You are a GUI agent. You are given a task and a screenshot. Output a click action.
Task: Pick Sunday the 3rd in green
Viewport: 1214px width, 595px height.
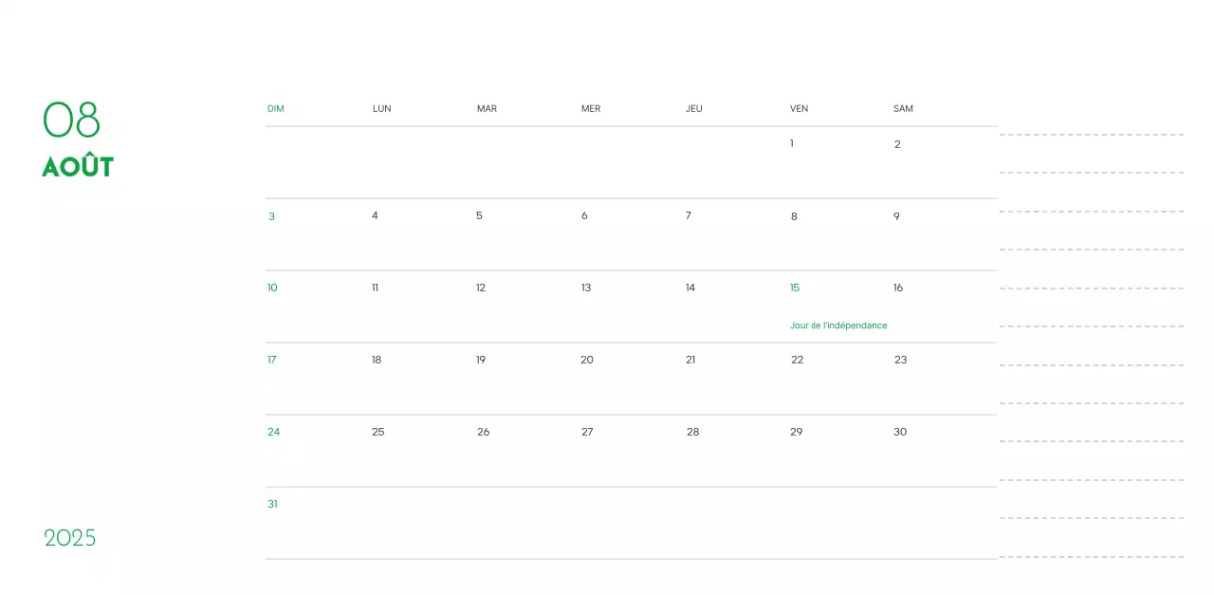point(271,216)
